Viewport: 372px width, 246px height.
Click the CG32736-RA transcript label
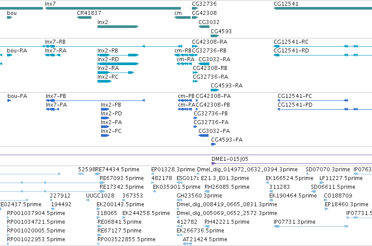pyautogui.click(x=210, y=77)
